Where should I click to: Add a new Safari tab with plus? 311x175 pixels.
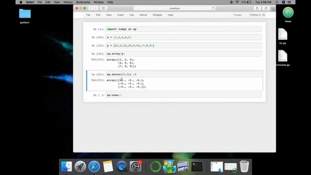click(x=273, y=9)
